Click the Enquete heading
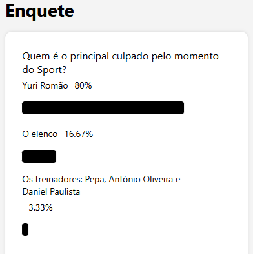This screenshot has height=254, width=253. [x=40, y=11]
